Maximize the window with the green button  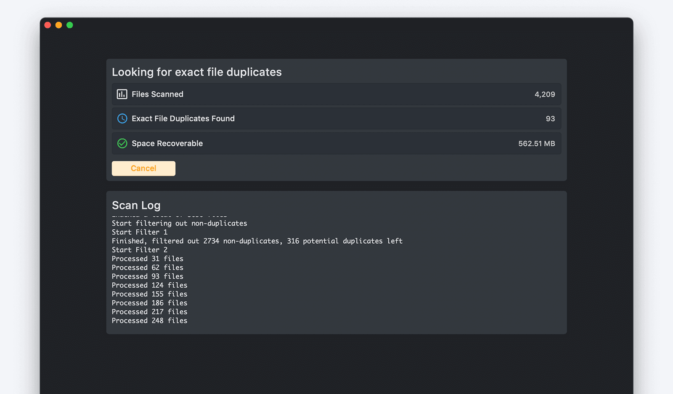pyautogui.click(x=70, y=25)
